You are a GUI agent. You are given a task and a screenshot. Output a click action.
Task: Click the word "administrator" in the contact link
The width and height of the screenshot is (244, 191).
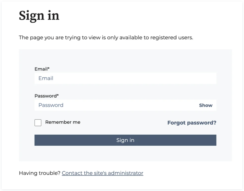pyautogui.click(x=125, y=173)
